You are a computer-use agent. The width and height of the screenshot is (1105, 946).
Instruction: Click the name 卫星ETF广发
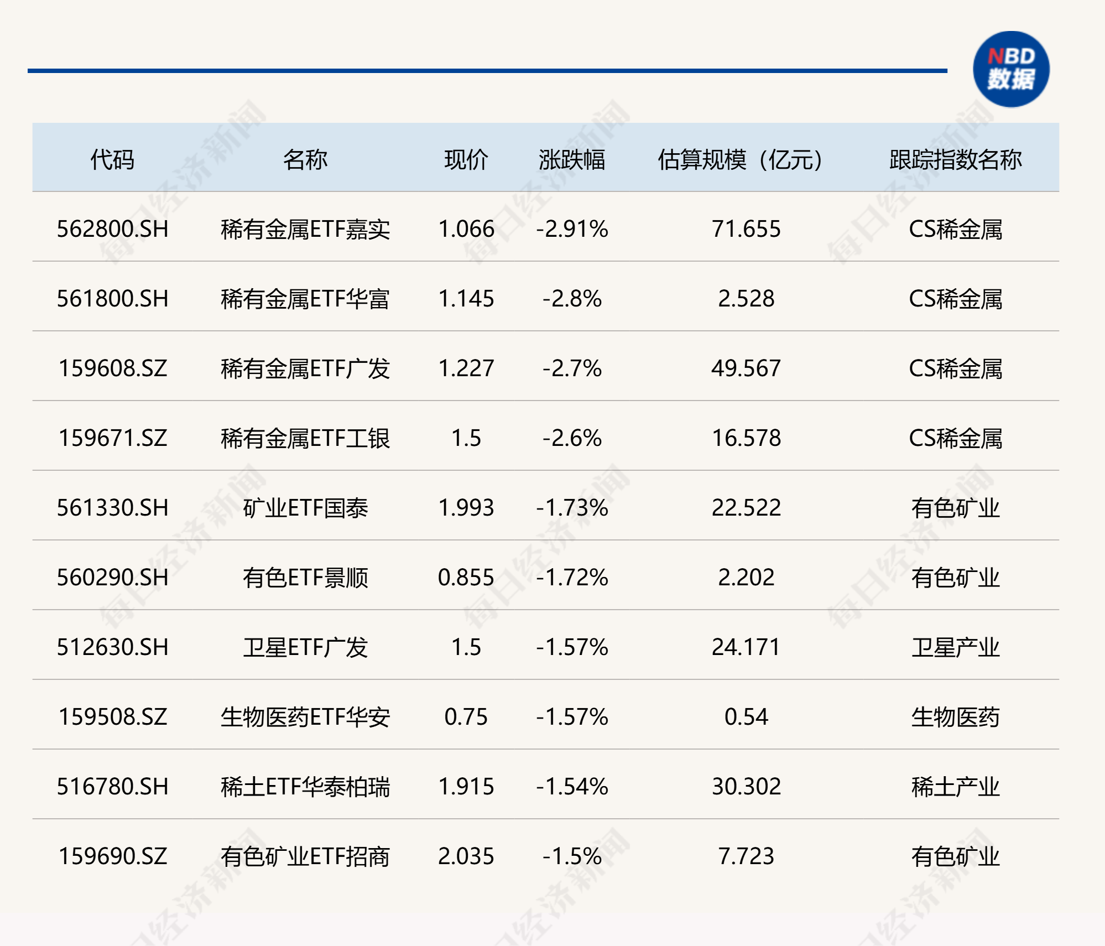(x=305, y=647)
